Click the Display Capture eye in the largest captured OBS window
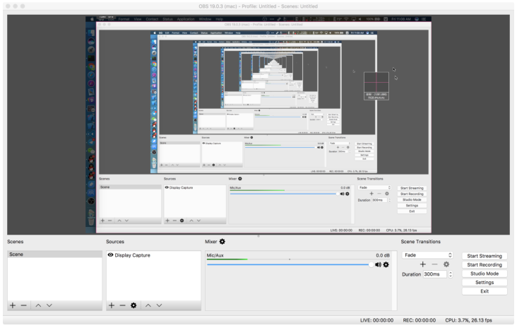The height and width of the screenshot is (328, 517). (167, 187)
